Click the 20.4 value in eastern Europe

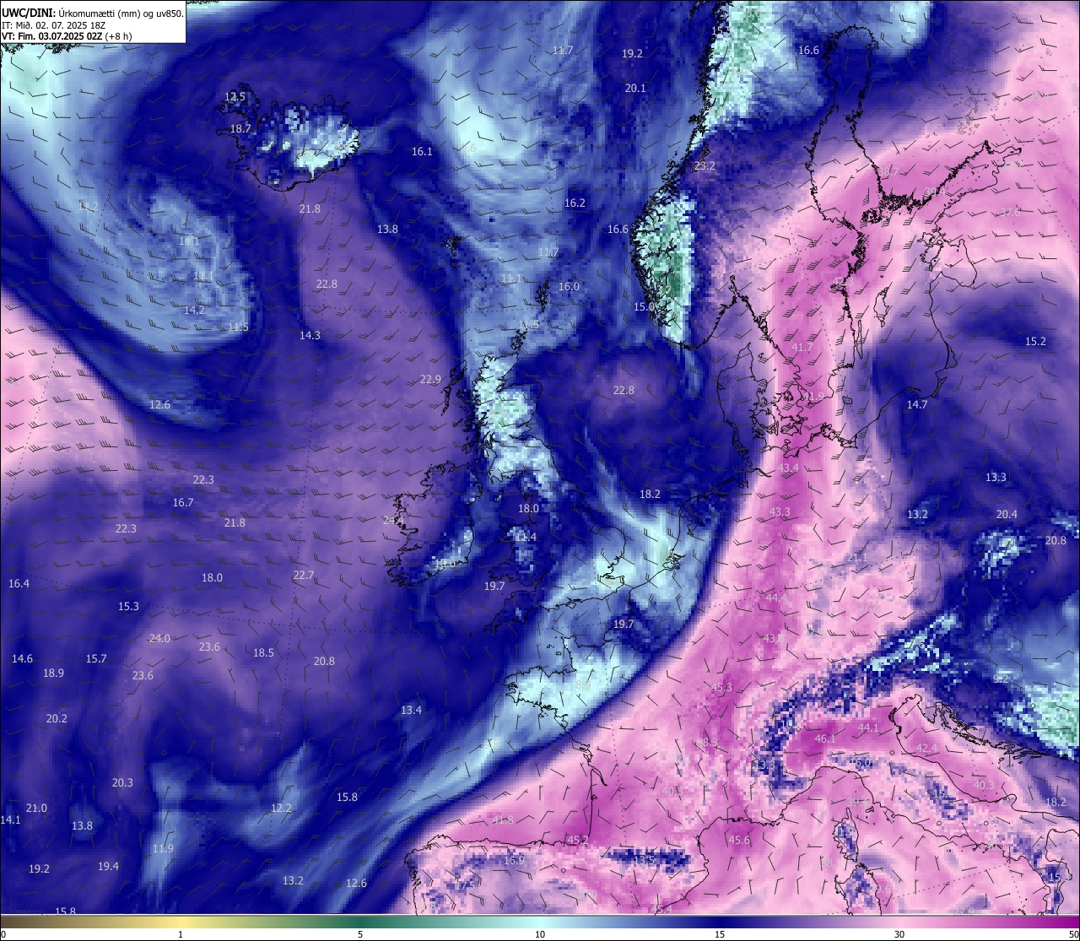[1007, 515]
